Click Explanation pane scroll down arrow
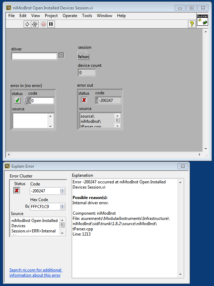Viewport: 214px width, 286px height. 180,274
